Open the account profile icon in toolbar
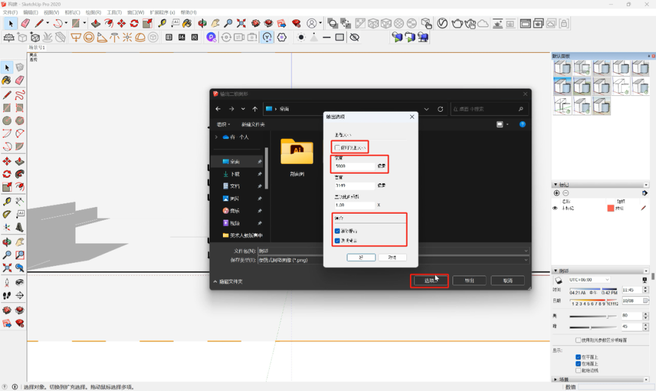Viewport: 656px width, 391px height. click(312, 24)
